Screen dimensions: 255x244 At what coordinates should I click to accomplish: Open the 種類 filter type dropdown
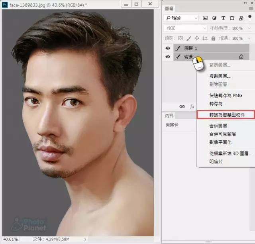[181, 18]
